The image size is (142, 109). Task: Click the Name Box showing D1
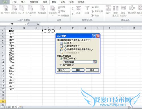[12, 24]
